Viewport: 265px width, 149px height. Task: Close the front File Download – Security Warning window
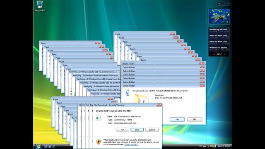159,105
